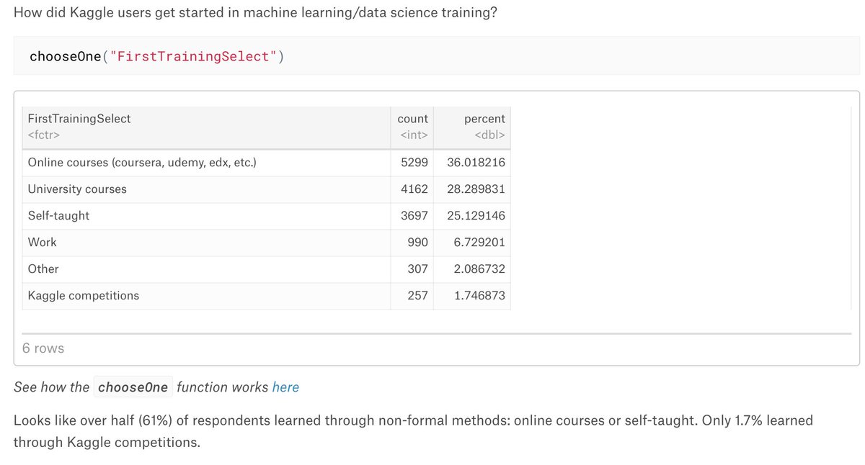Click the 36.018216 percent cell
The image size is (865, 465).
coord(476,163)
